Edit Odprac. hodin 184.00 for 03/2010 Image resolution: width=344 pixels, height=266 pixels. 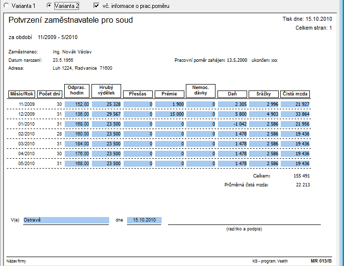pyautogui.click(x=77, y=144)
